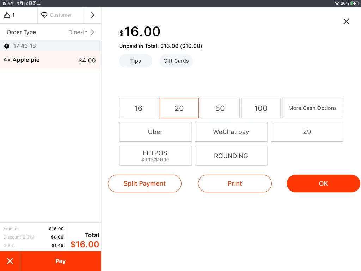Pay using WeChat pay
361x271 pixels.
(x=231, y=132)
